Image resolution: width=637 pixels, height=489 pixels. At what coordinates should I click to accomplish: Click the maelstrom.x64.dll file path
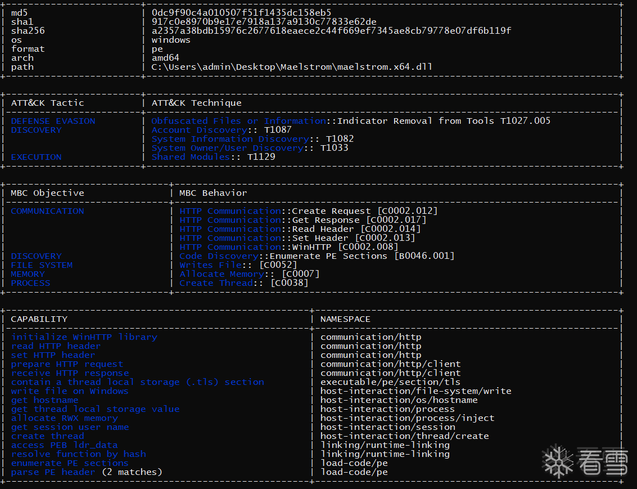click(x=292, y=67)
